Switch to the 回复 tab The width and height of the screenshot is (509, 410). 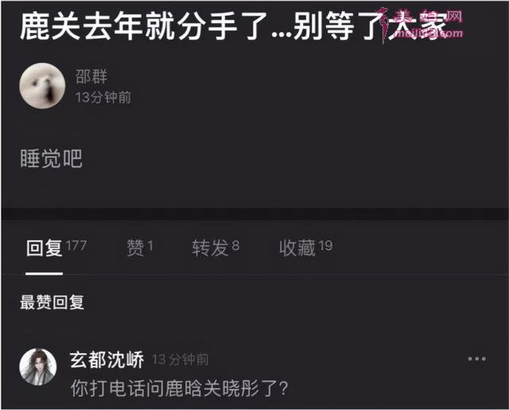45,248
